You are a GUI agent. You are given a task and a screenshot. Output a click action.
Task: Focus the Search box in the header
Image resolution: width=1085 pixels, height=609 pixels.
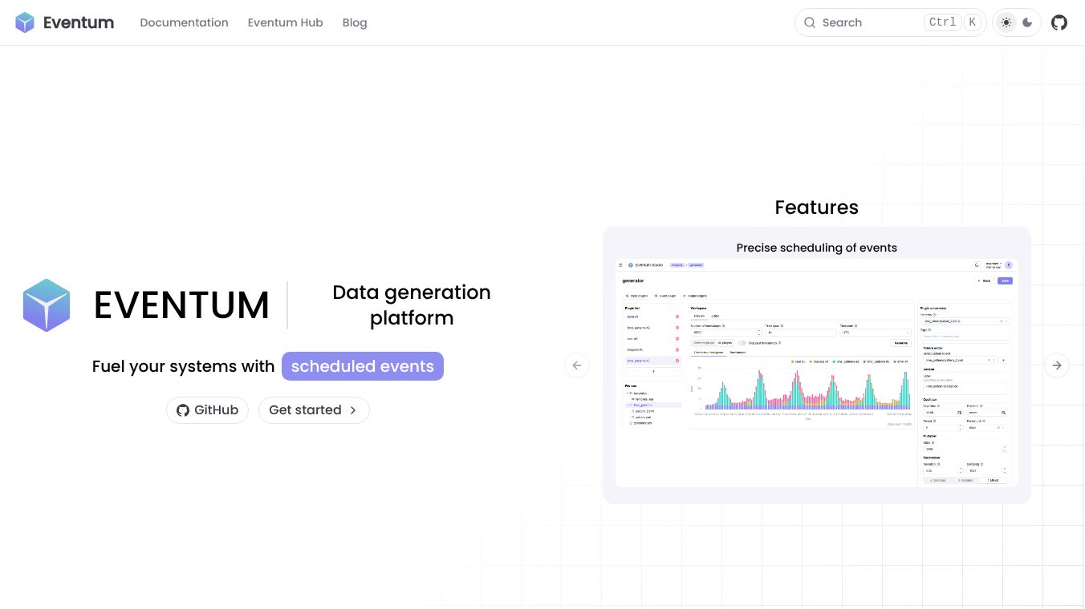(890, 22)
